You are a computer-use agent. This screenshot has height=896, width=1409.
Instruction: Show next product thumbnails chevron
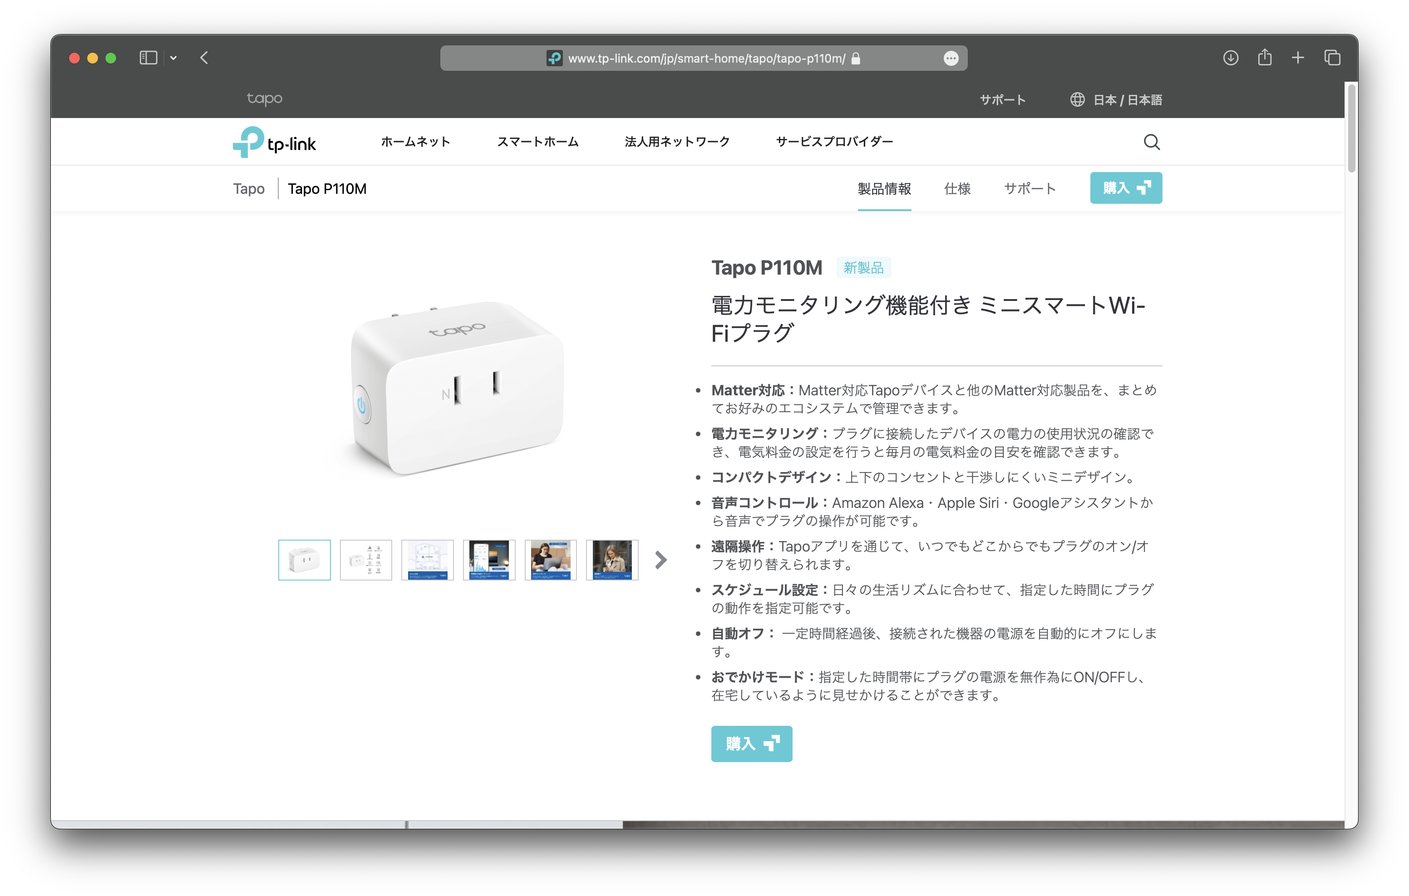coord(660,560)
